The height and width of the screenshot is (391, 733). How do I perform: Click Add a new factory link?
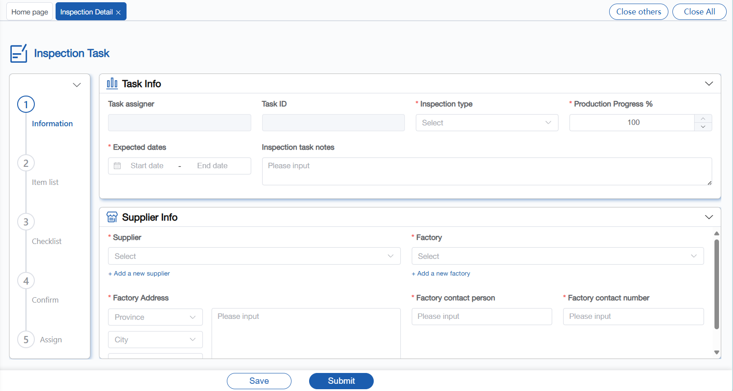pyautogui.click(x=441, y=273)
